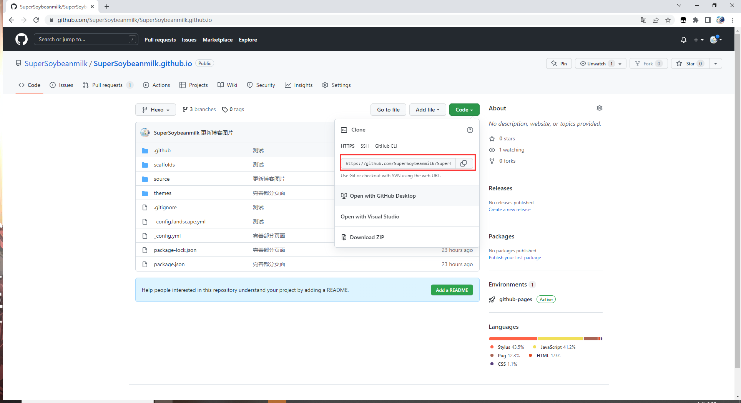
Task: Click the translate page icon
Action: [x=643, y=20]
